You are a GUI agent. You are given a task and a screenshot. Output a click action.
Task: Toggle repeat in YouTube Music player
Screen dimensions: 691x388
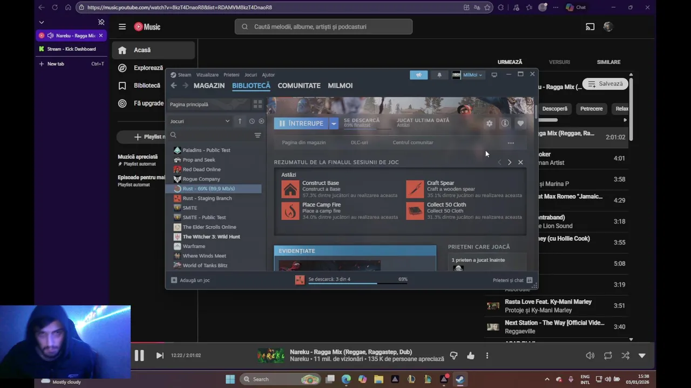pyautogui.click(x=608, y=356)
